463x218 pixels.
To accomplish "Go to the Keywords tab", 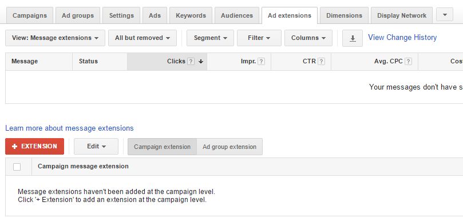I will [191, 15].
